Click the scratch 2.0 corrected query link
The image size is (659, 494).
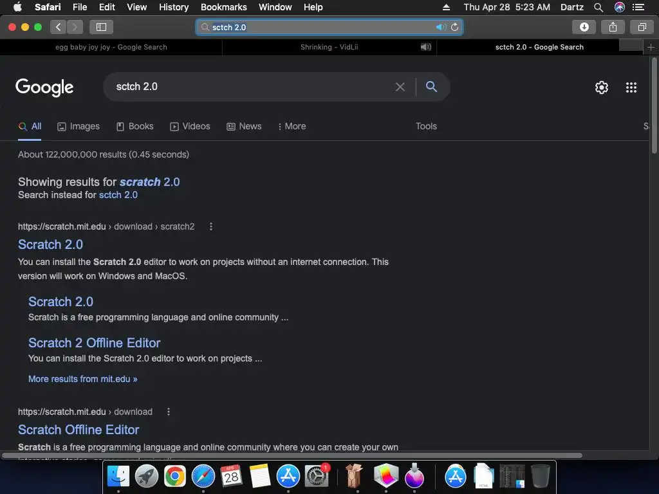tap(149, 182)
